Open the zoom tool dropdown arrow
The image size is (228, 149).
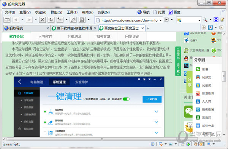tap(89, 19)
